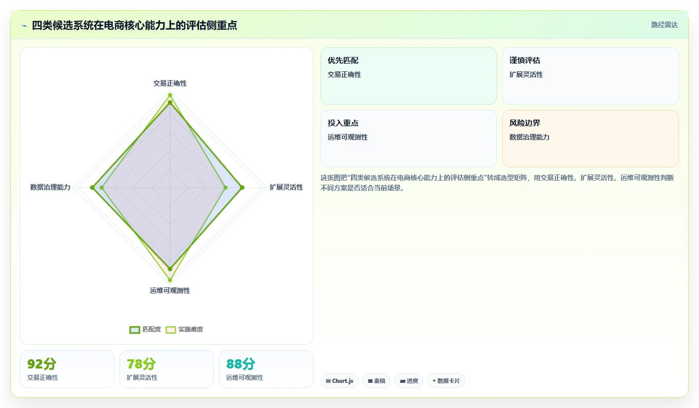Click the 92分 score card
Screen dimensions: 699x408
pos(67,369)
